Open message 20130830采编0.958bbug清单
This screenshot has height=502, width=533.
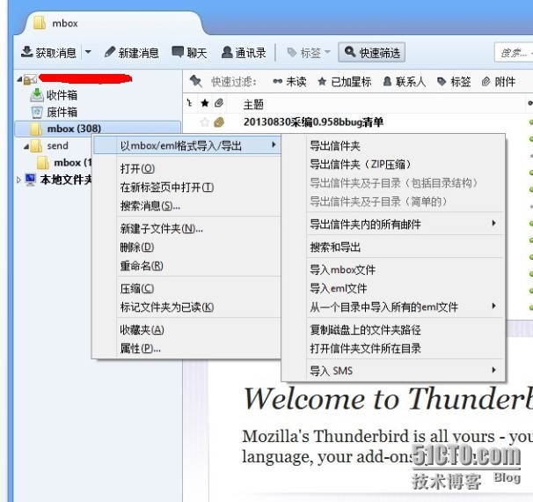pos(313,122)
